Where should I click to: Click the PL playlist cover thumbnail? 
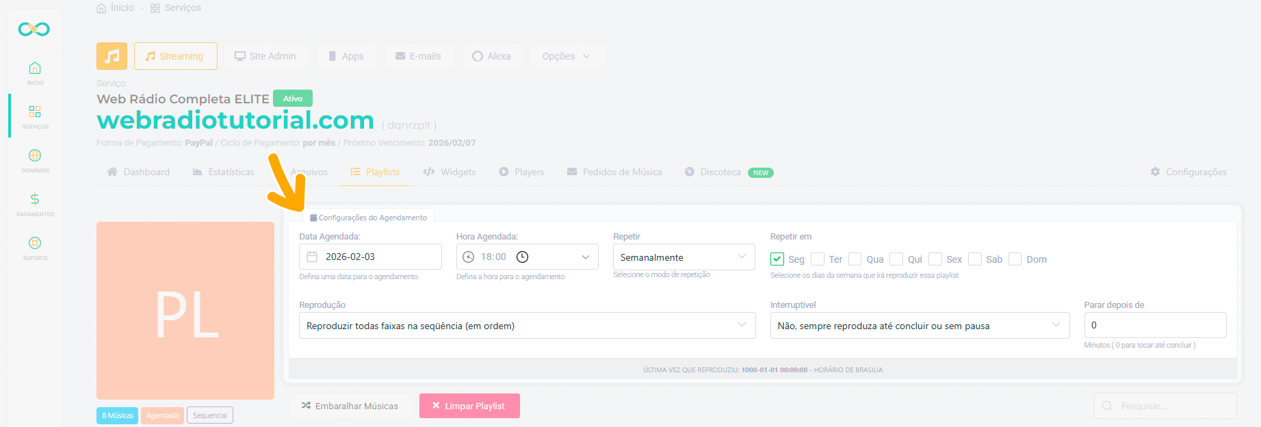tap(185, 311)
